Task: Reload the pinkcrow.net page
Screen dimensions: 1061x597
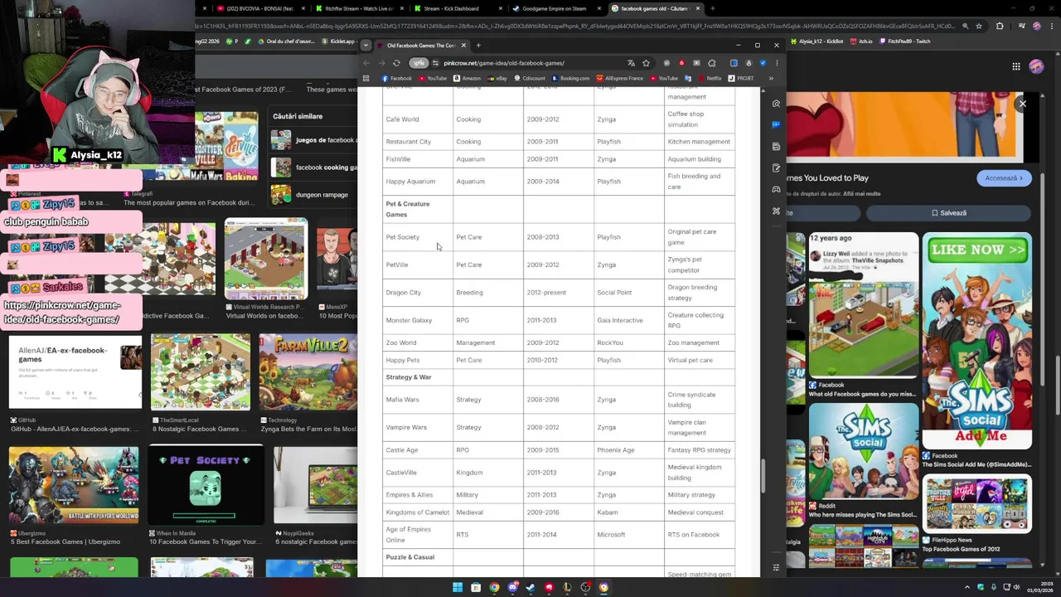Action: click(x=396, y=63)
